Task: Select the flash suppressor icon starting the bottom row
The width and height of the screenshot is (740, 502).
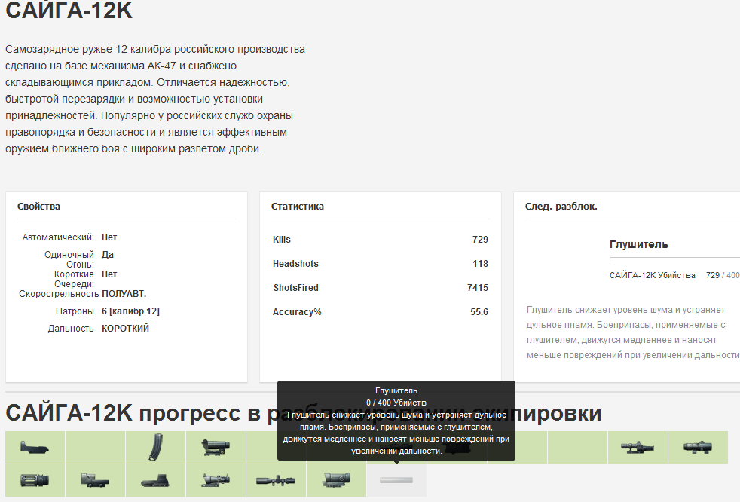Action: (x=35, y=480)
